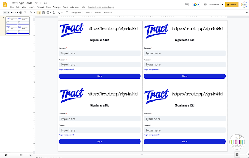
Task: Open the Add-ons menu
Action: pyautogui.click(x=74, y=7)
